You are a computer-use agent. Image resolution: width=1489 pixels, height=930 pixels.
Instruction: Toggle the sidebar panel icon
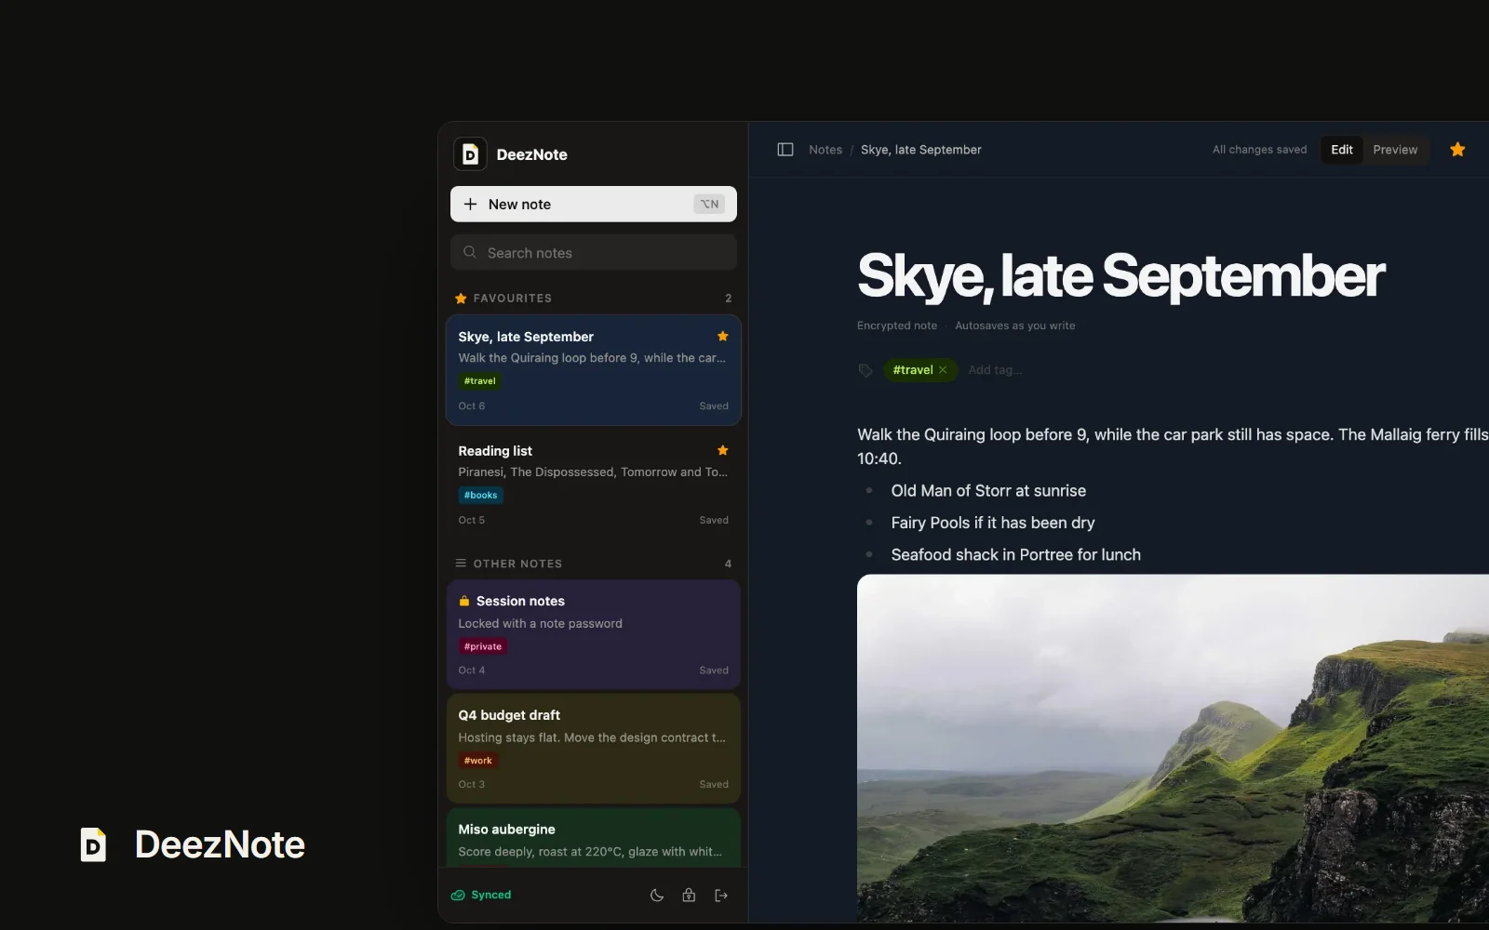coord(785,150)
